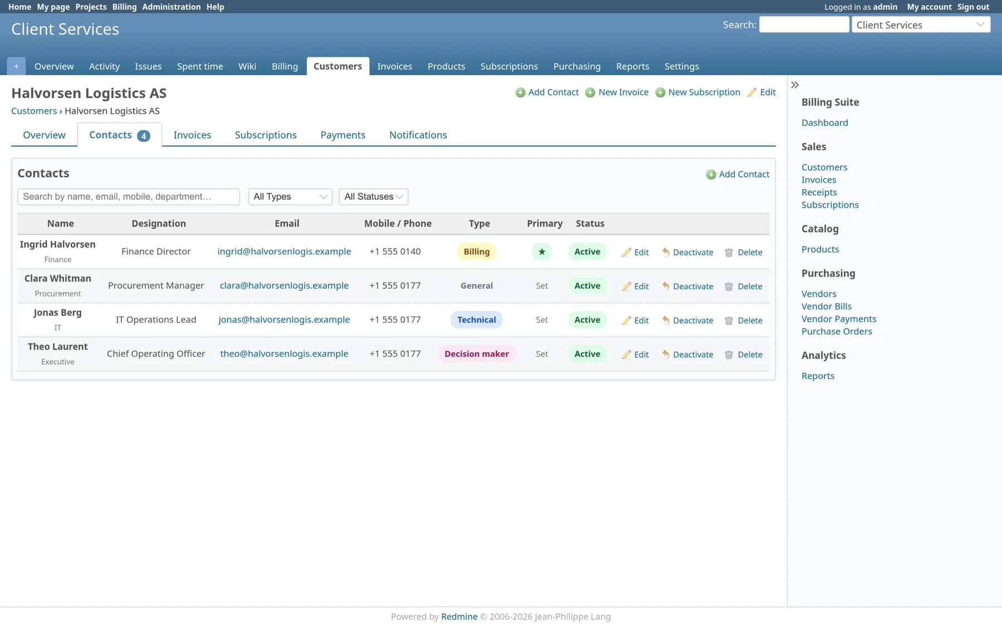Open the Purchasing project menu
The width and height of the screenshot is (1002, 626).
pos(577,66)
